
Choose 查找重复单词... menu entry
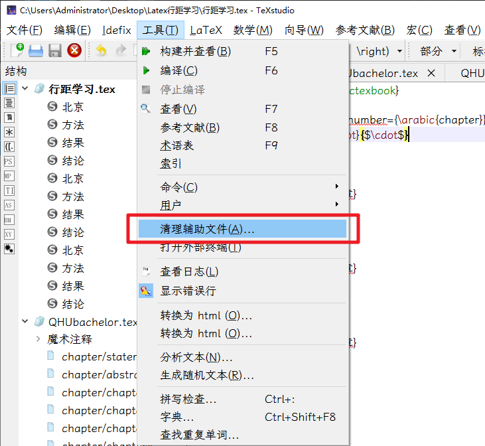pos(242,435)
